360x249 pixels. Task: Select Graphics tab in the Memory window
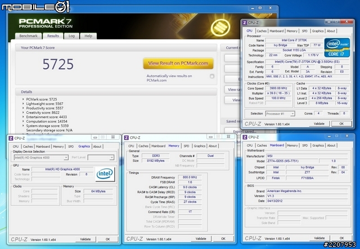200,146
